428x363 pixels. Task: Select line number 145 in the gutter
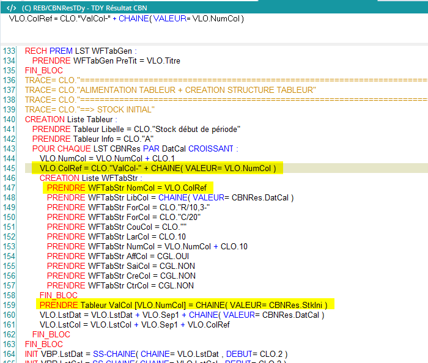click(x=9, y=168)
